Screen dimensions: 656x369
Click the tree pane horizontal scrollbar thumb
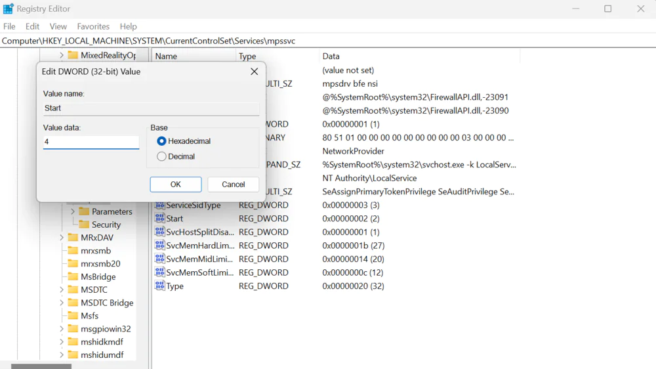point(41,366)
